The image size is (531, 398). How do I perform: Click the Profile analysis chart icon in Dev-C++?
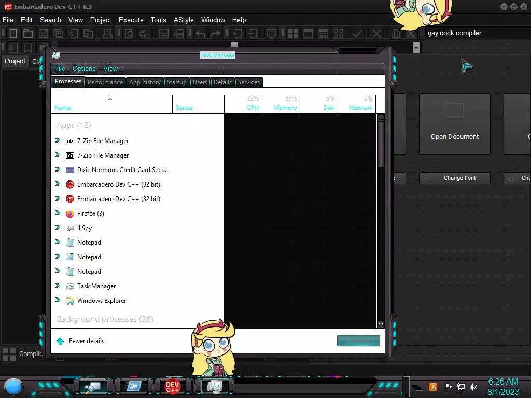pos(395,34)
